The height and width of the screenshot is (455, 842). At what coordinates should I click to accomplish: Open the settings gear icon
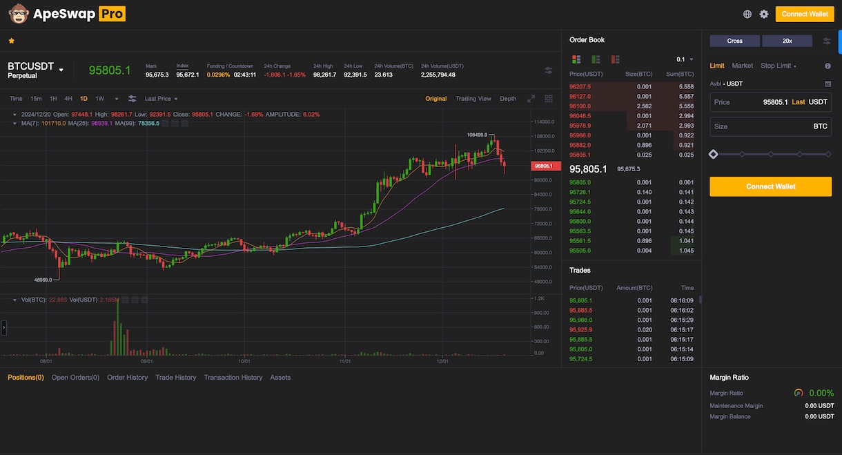point(764,14)
